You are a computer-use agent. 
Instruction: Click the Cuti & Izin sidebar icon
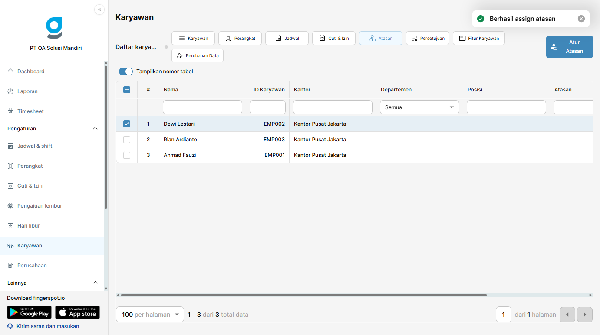click(x=10, y=186)
